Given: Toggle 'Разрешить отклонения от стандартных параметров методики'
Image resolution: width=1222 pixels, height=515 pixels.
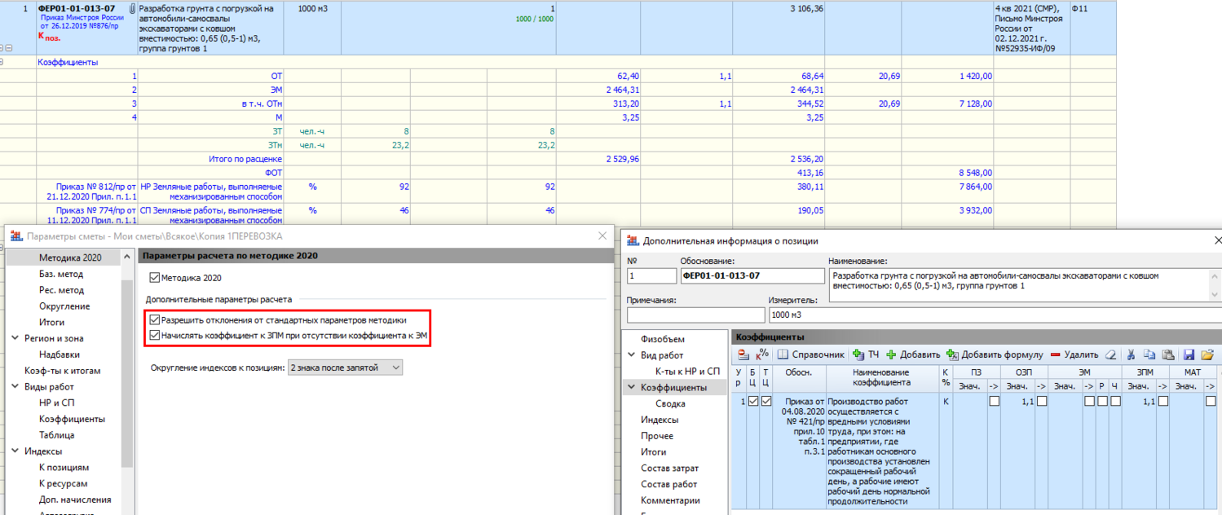Looking at the screenshot, I should [156, 320].
